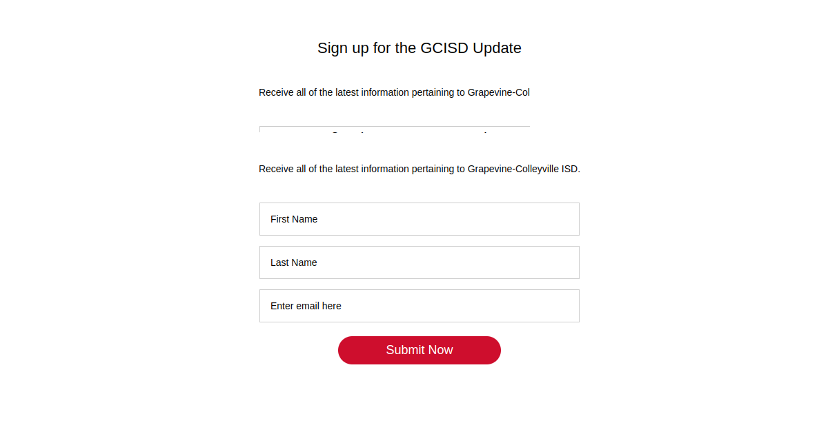
Task: Click the 'Sign up for the GCISD Update' heading
Action: [x=419, y=48]
